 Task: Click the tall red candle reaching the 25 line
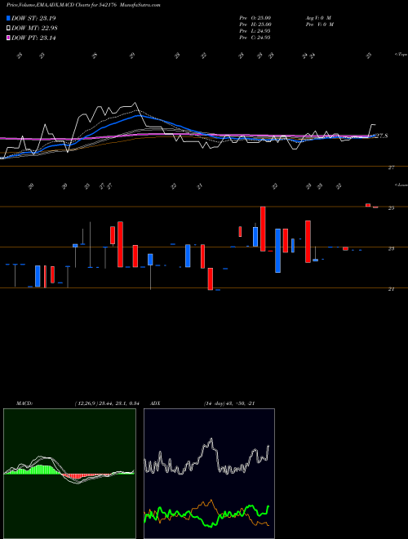click(263, 229)
